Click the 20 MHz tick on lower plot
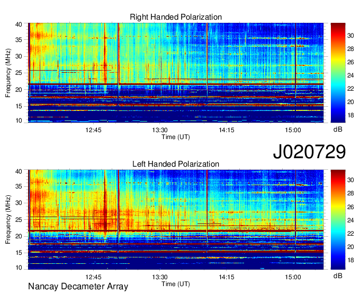Screen dimensions: 360x293 (19, 236)
